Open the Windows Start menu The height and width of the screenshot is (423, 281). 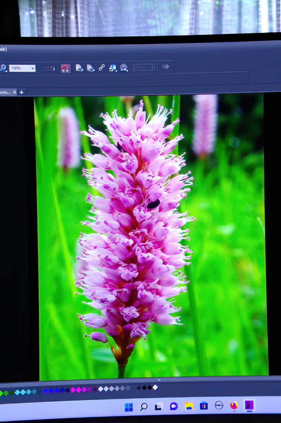[x=129, y=407]
